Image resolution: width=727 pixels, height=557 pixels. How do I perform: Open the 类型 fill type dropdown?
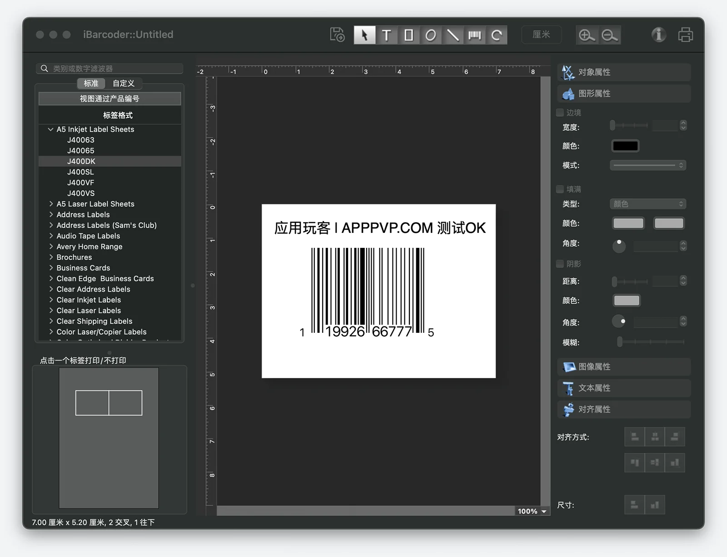point(648,204)
